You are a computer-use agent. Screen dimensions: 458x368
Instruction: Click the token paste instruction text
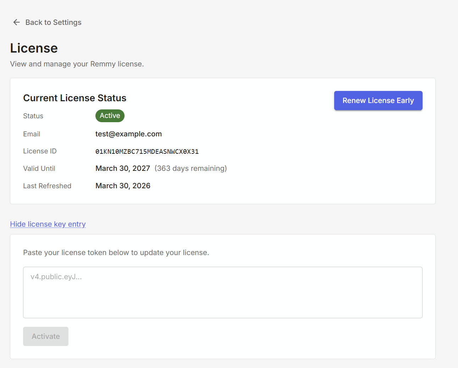tap(116, 252)
